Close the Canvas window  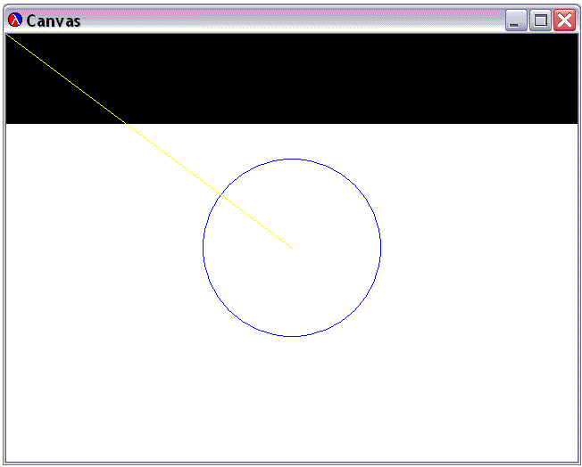coord(564,20)
